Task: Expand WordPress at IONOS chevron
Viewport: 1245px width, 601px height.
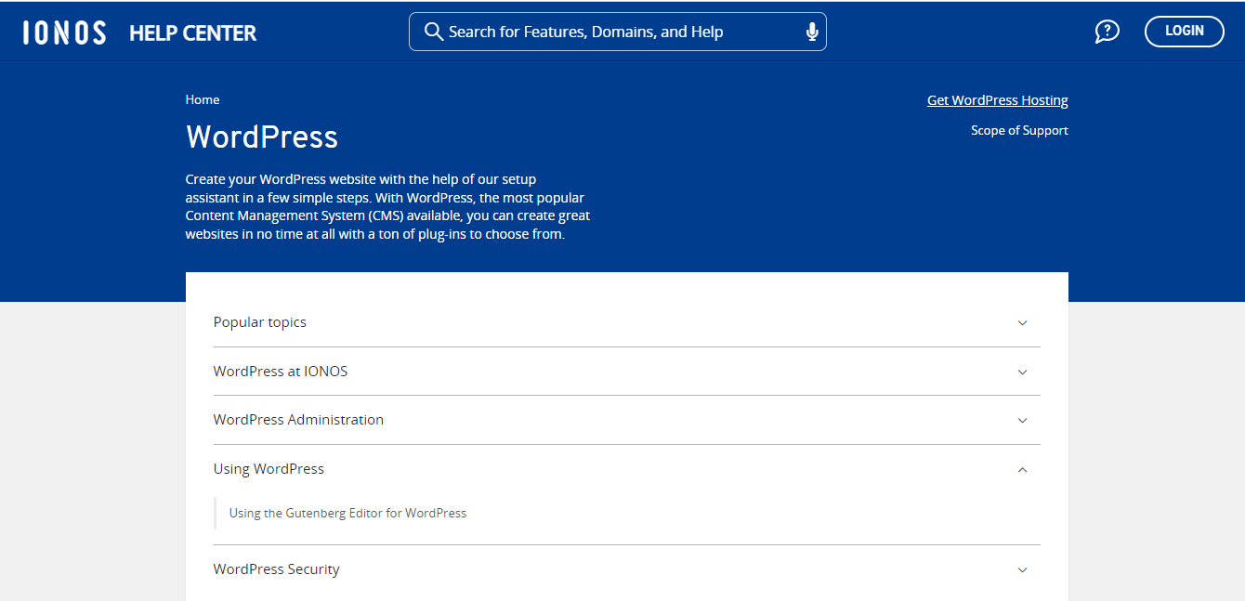Action: pos(1022,372)
